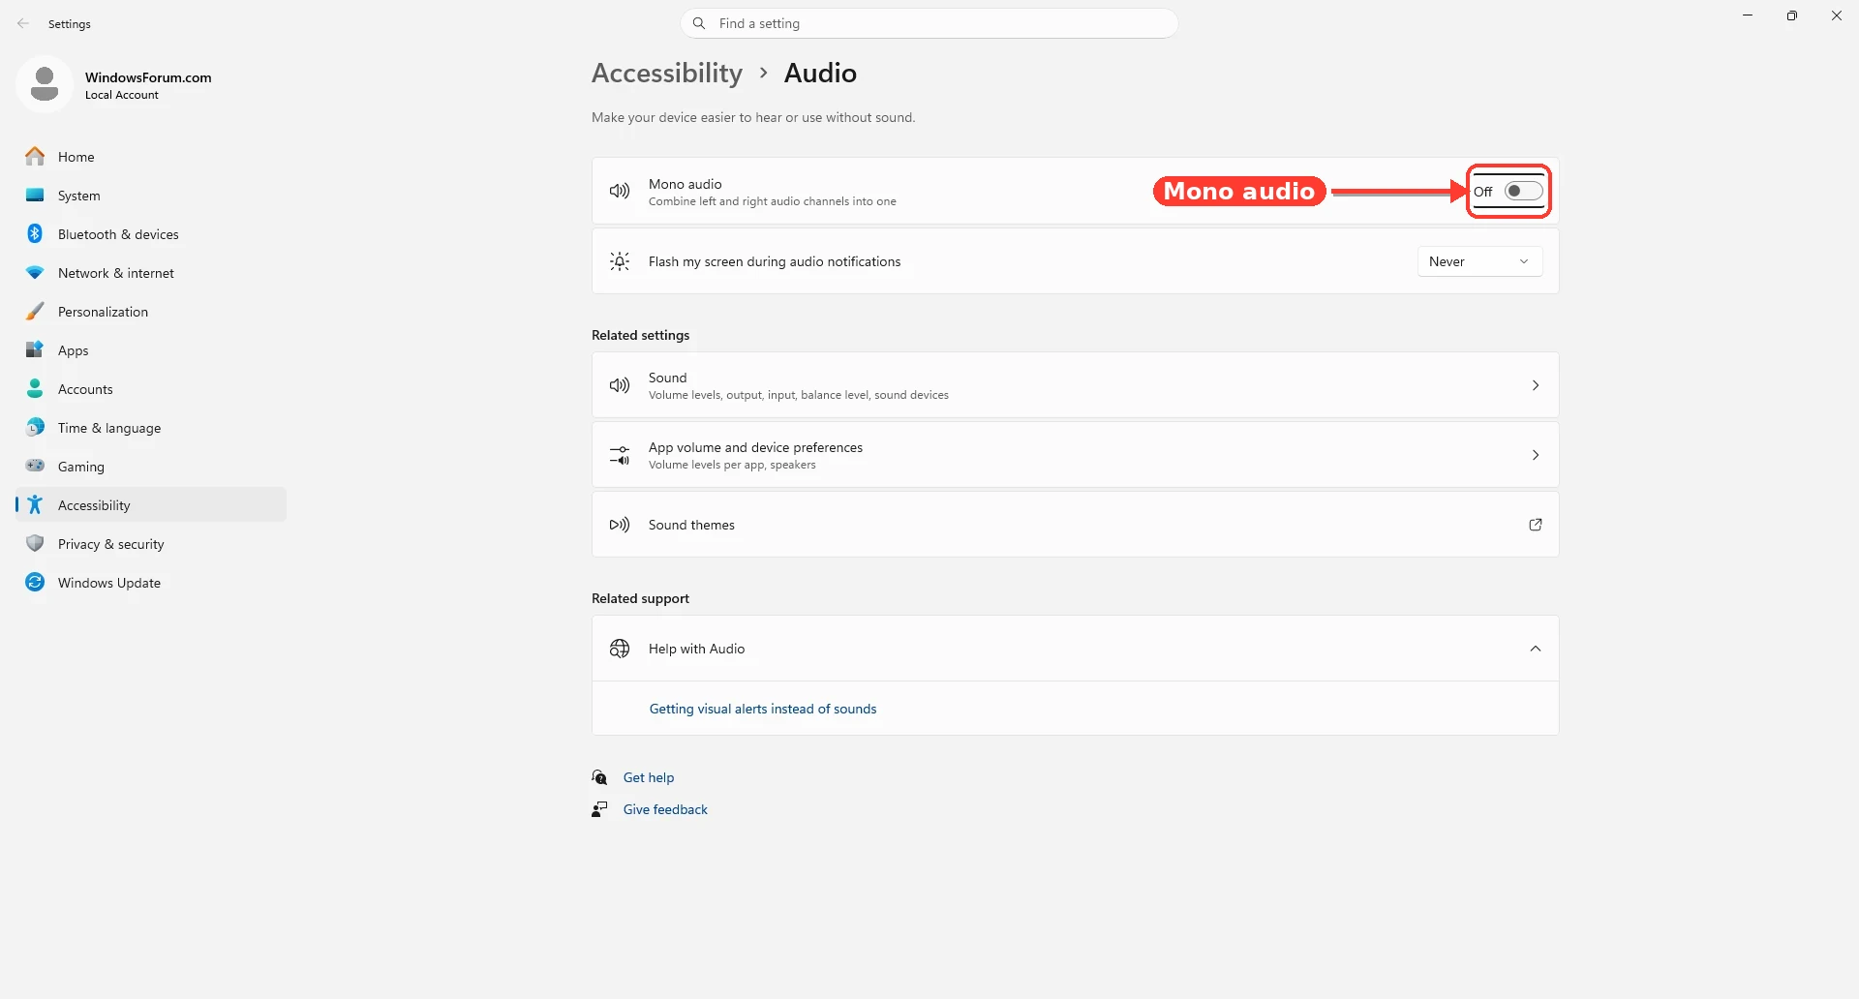Image resolution: width=1859 pixels, height=999 pixels.
Task: Click the Apps icon in sidebar
Action: point(35,349)
